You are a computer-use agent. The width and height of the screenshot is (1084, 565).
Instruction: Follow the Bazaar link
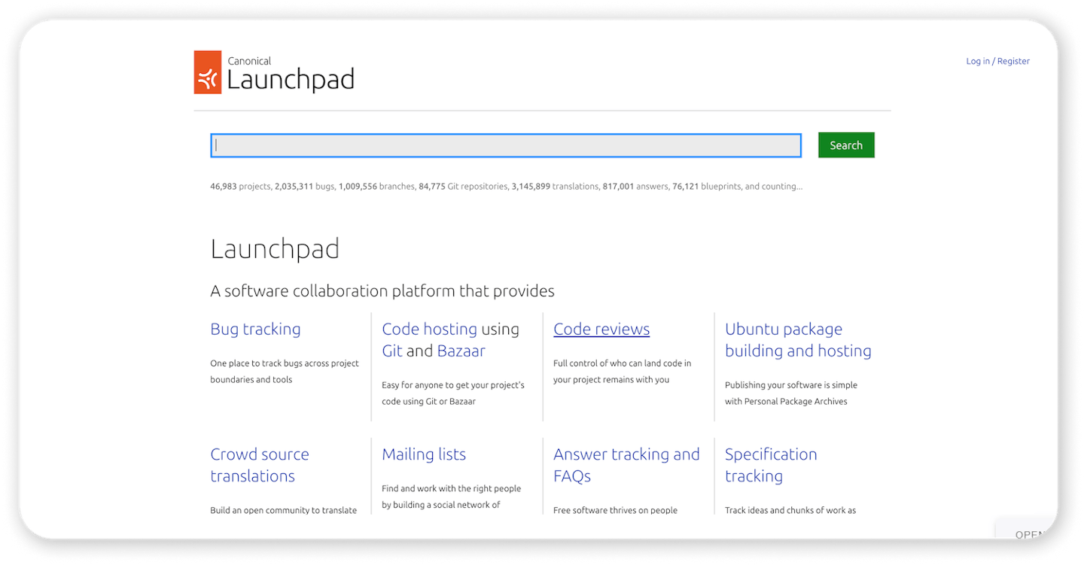click(x=461, y=351)
